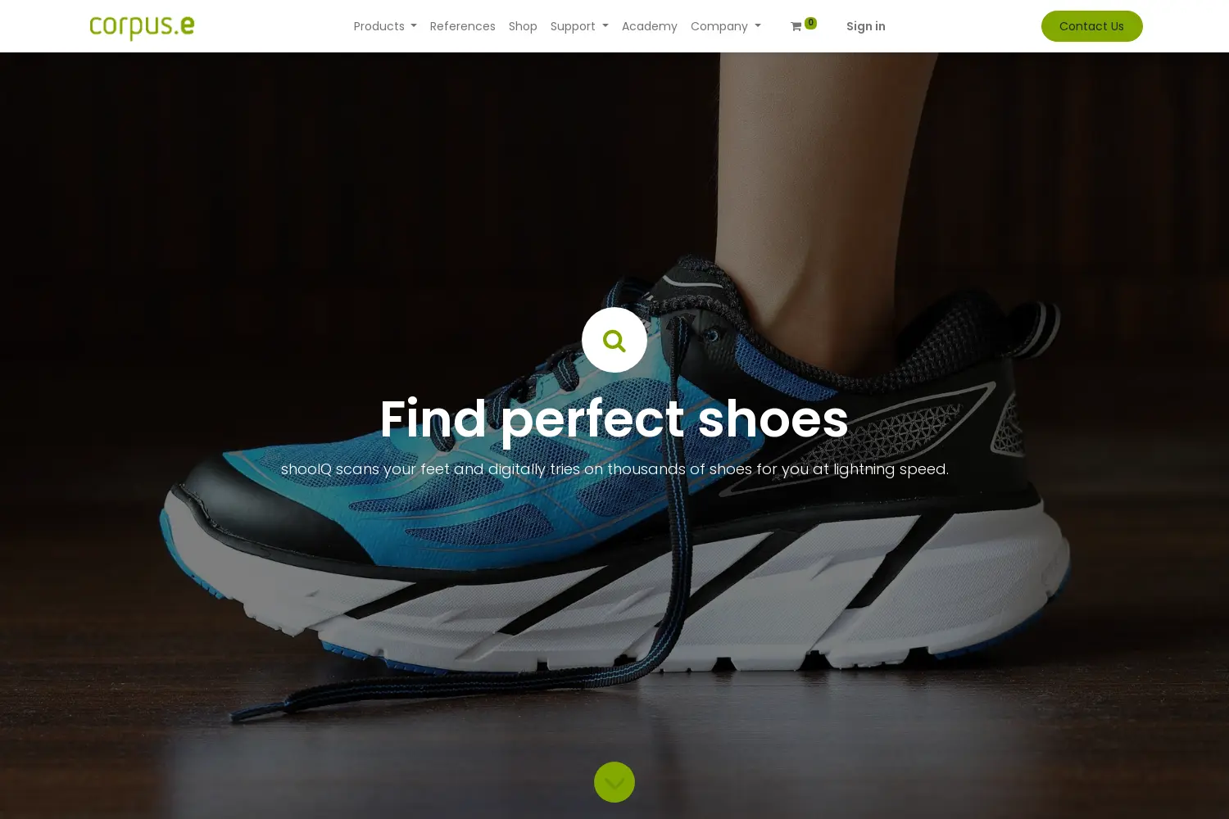Viewport: 1229px width, 819px height.
Task: Click the caret arrow beside Products
Action: pyautogui.click(x=414, y=26)
